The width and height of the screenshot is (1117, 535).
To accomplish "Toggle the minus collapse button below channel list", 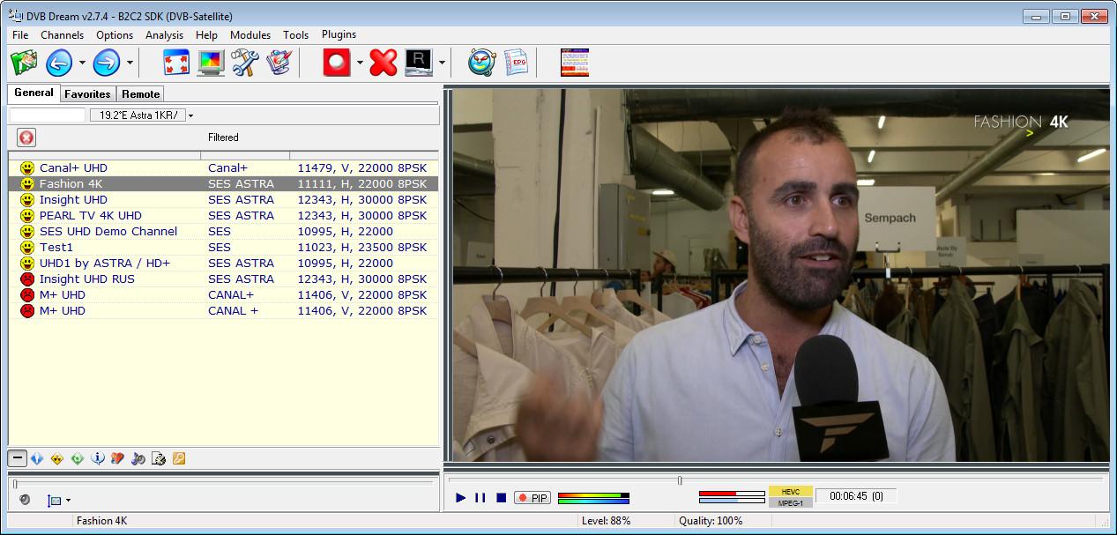I will (18, 458).
